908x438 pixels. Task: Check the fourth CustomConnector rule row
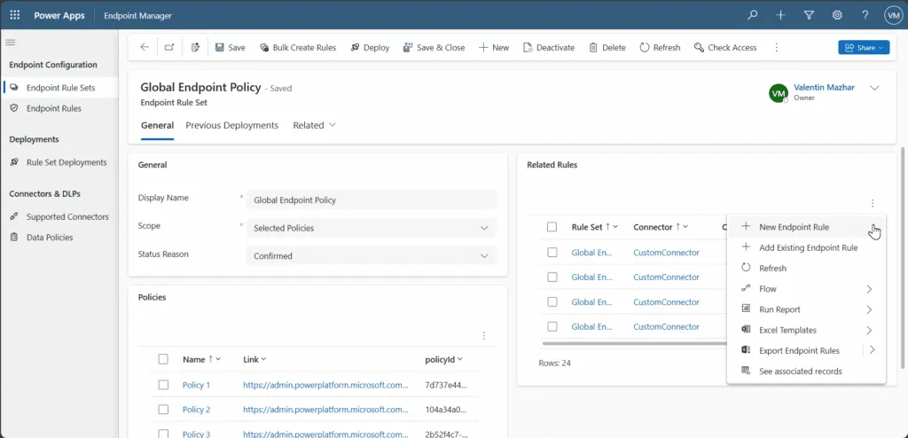[x=552, y=327]
